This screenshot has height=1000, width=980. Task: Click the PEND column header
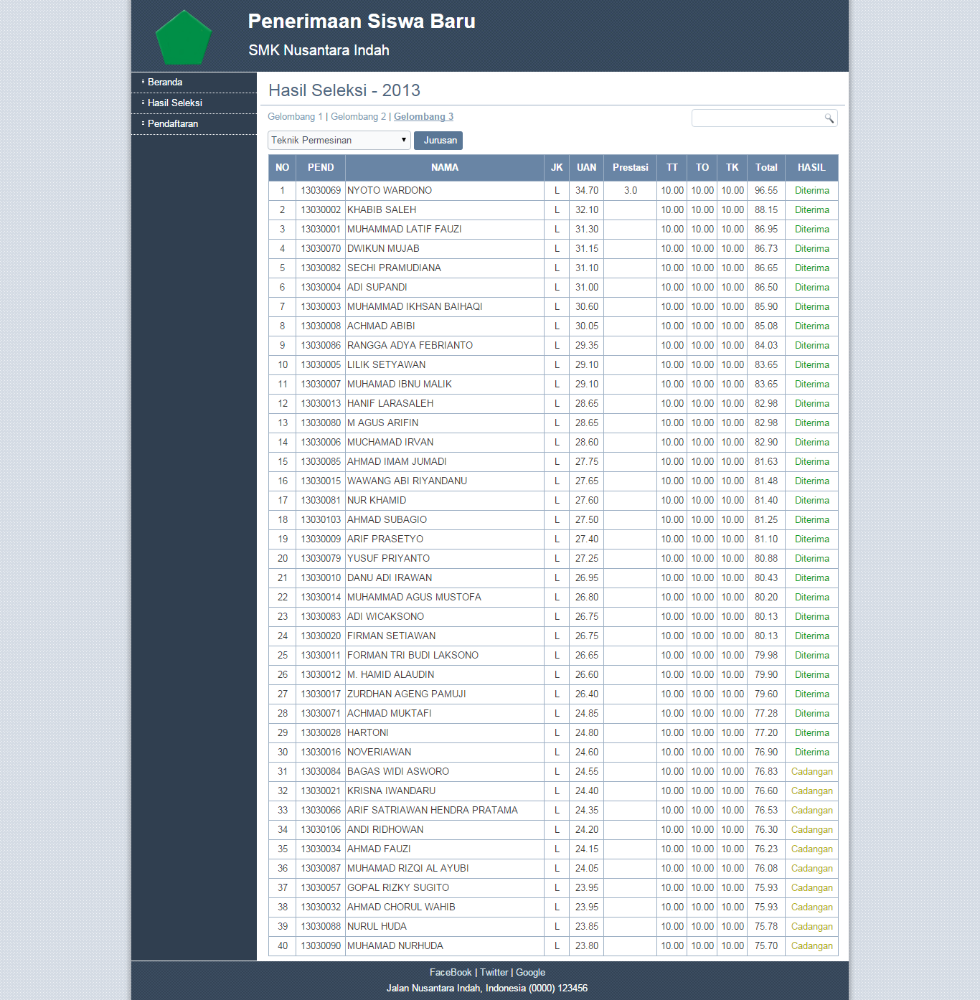pos(321,167)
